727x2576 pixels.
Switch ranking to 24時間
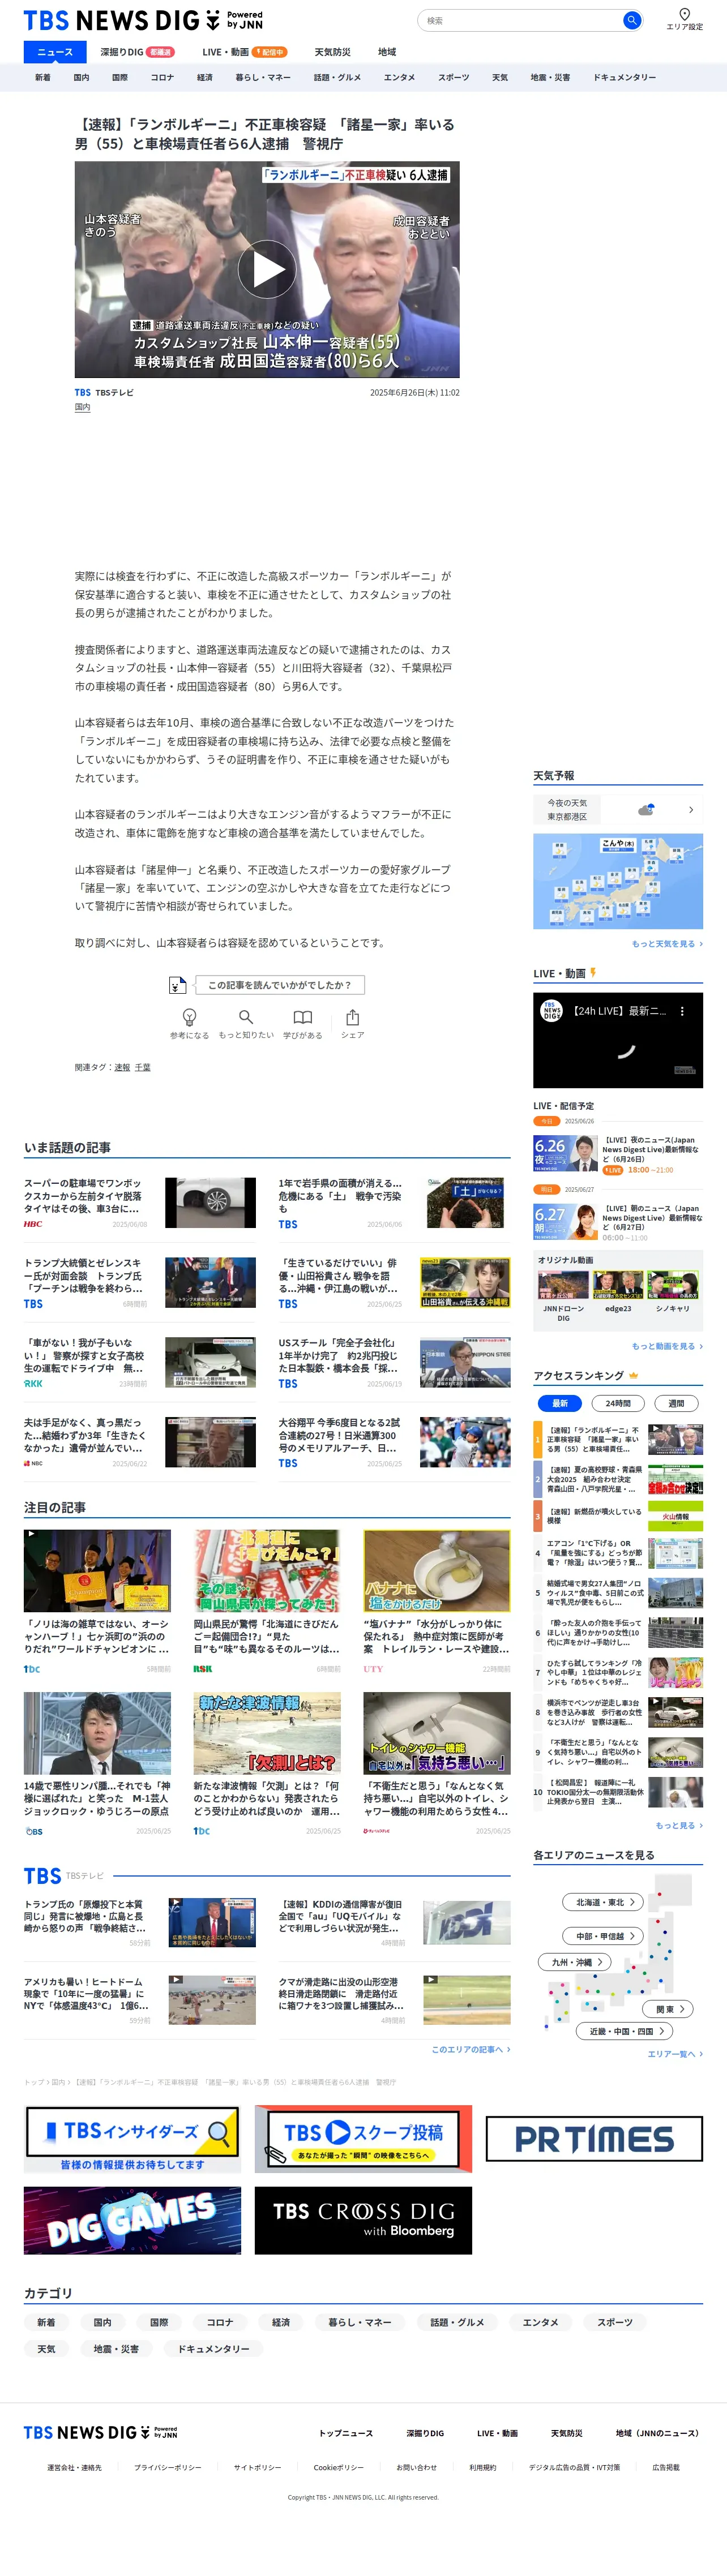click(618, 1403)
